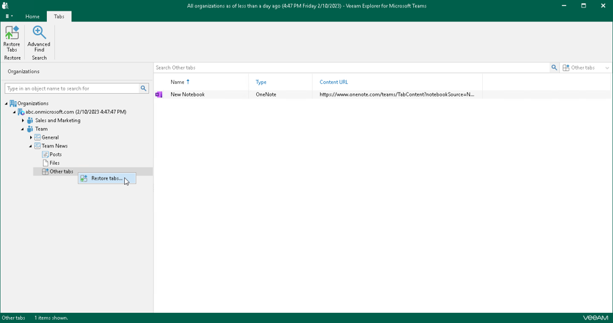The image size is (613, 323).
Task: Click the organization search magnifier icon
Action: pyautogui.click(x=144, y=88)
